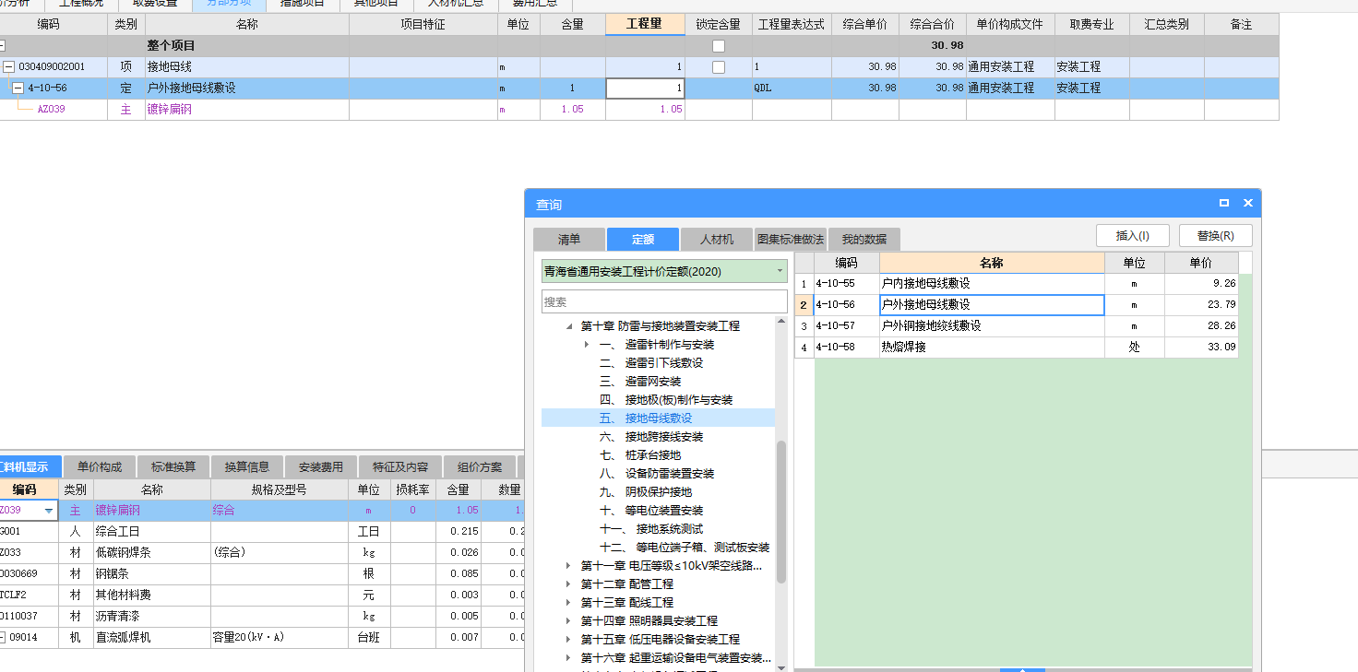The height and width of the screenshot is (672, 1358).
Task: Select 十一、接地系统测试 in the tree
Action: tap(650, 529)
